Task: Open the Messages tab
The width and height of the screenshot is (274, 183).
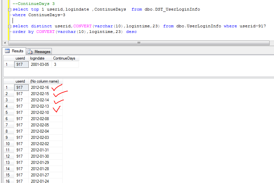Action: coord(39,52)
